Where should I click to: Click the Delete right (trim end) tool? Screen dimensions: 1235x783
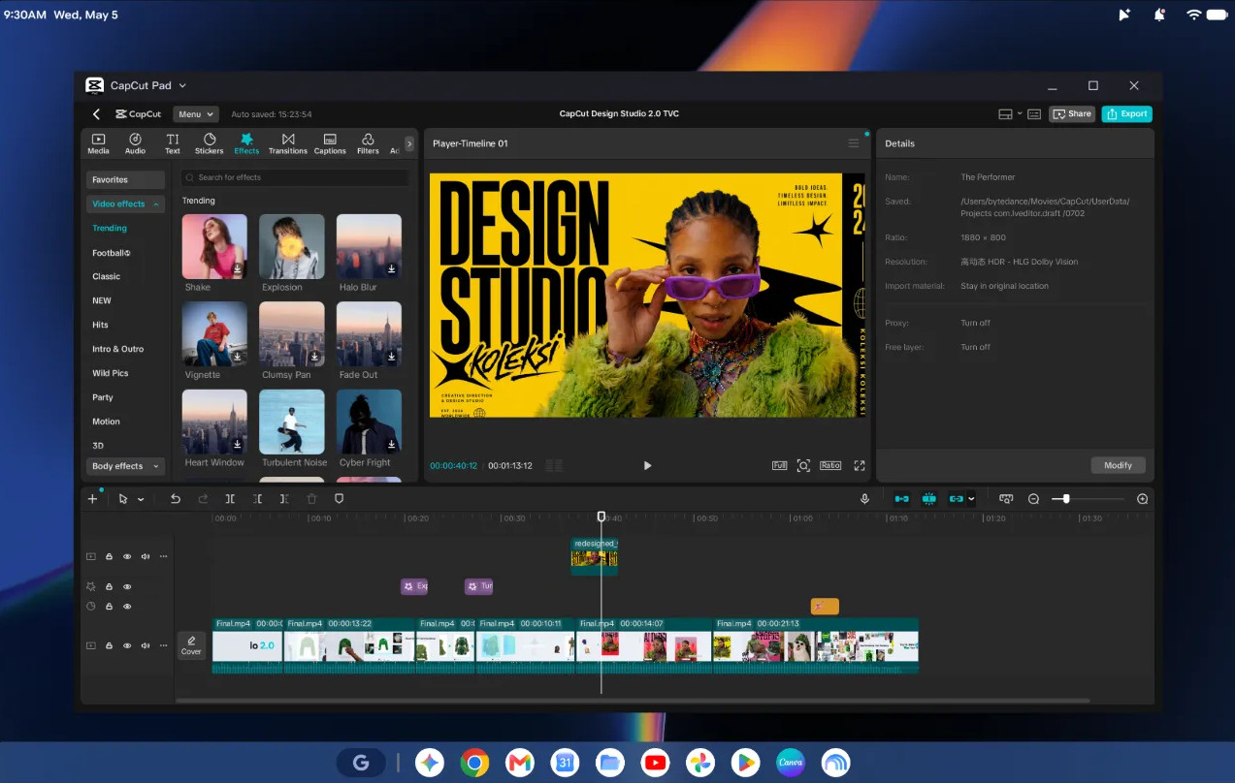pos(284,499)
